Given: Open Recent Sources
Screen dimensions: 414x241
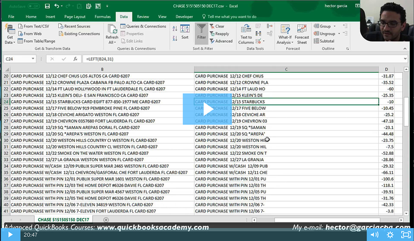Looking at the screenshot, I should point(74,26).
